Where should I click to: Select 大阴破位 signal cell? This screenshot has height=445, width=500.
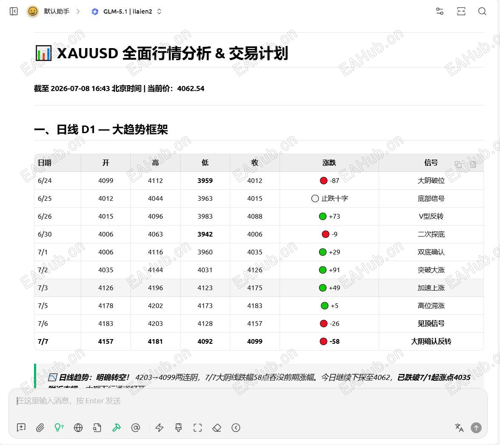pyautogui.click(x=431, y=180)
